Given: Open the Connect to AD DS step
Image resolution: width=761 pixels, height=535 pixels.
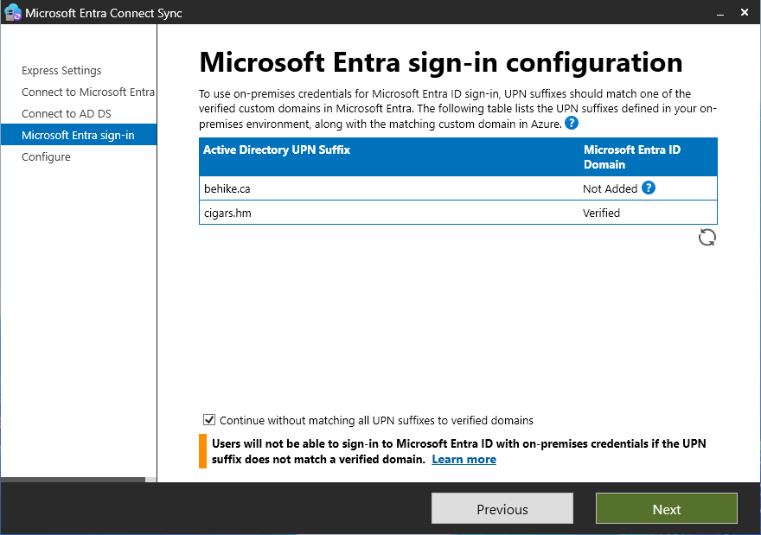Looking at the screenshot, I should (x=66, y=114).
